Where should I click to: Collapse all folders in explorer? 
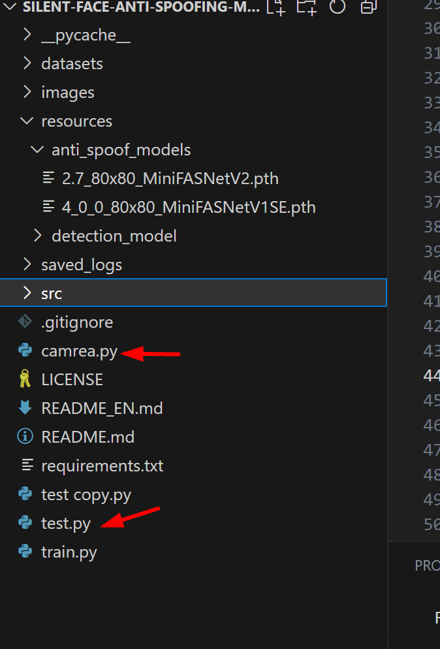tap(368, 7)
